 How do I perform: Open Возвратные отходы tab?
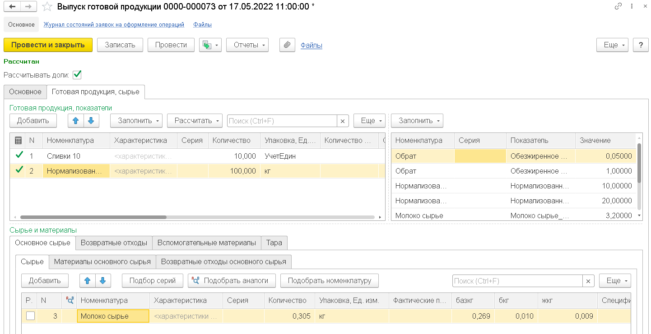114,242
